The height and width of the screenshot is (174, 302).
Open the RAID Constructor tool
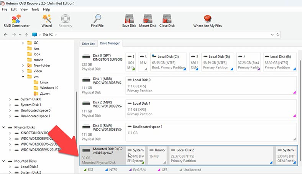pyautogui.click(x=16, y=21)
